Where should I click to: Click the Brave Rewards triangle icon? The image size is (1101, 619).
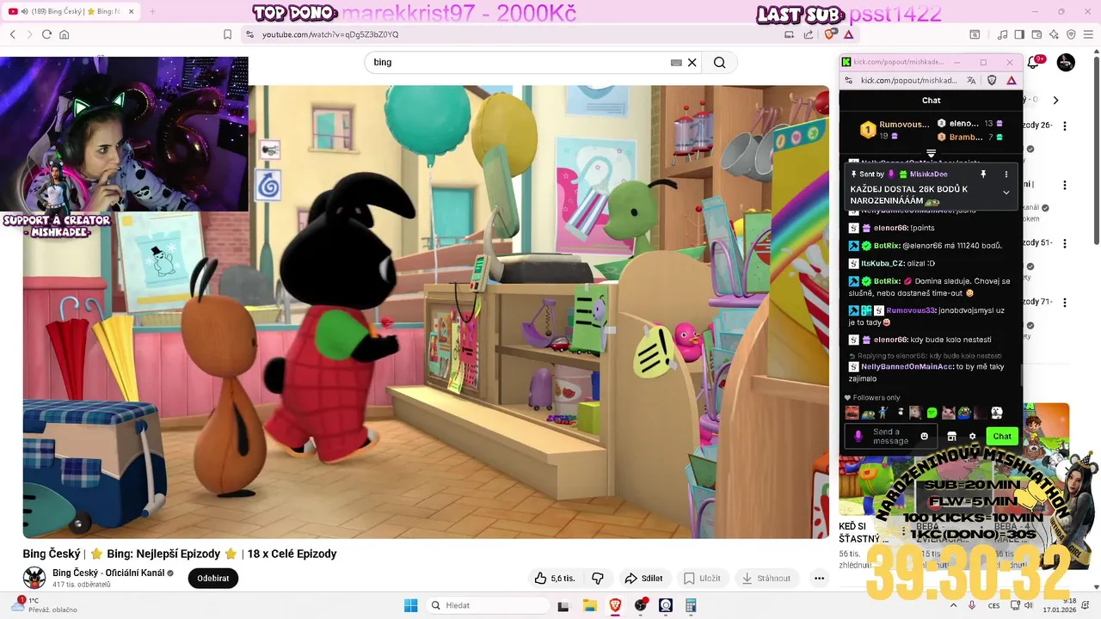[x=848, y=34]
